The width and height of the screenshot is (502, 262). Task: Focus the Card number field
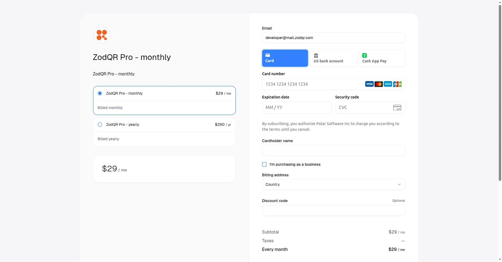(333, 84)
